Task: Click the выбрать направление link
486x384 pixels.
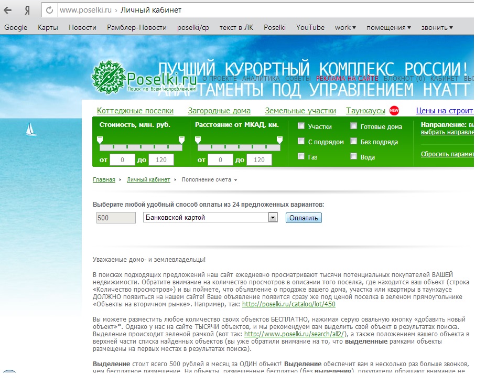Action: click(447, 132)
